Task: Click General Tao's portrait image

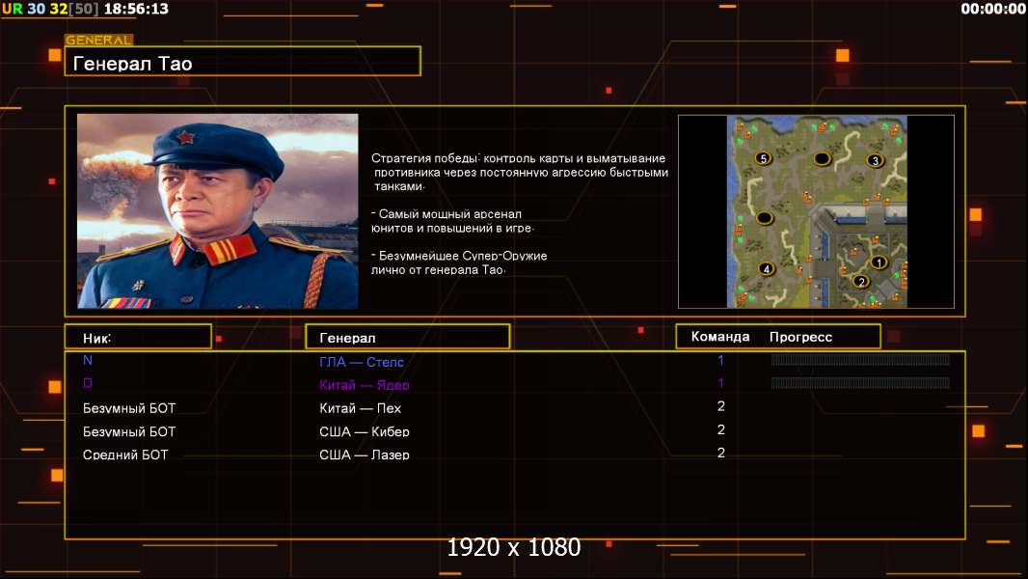Action: [218, 210]
